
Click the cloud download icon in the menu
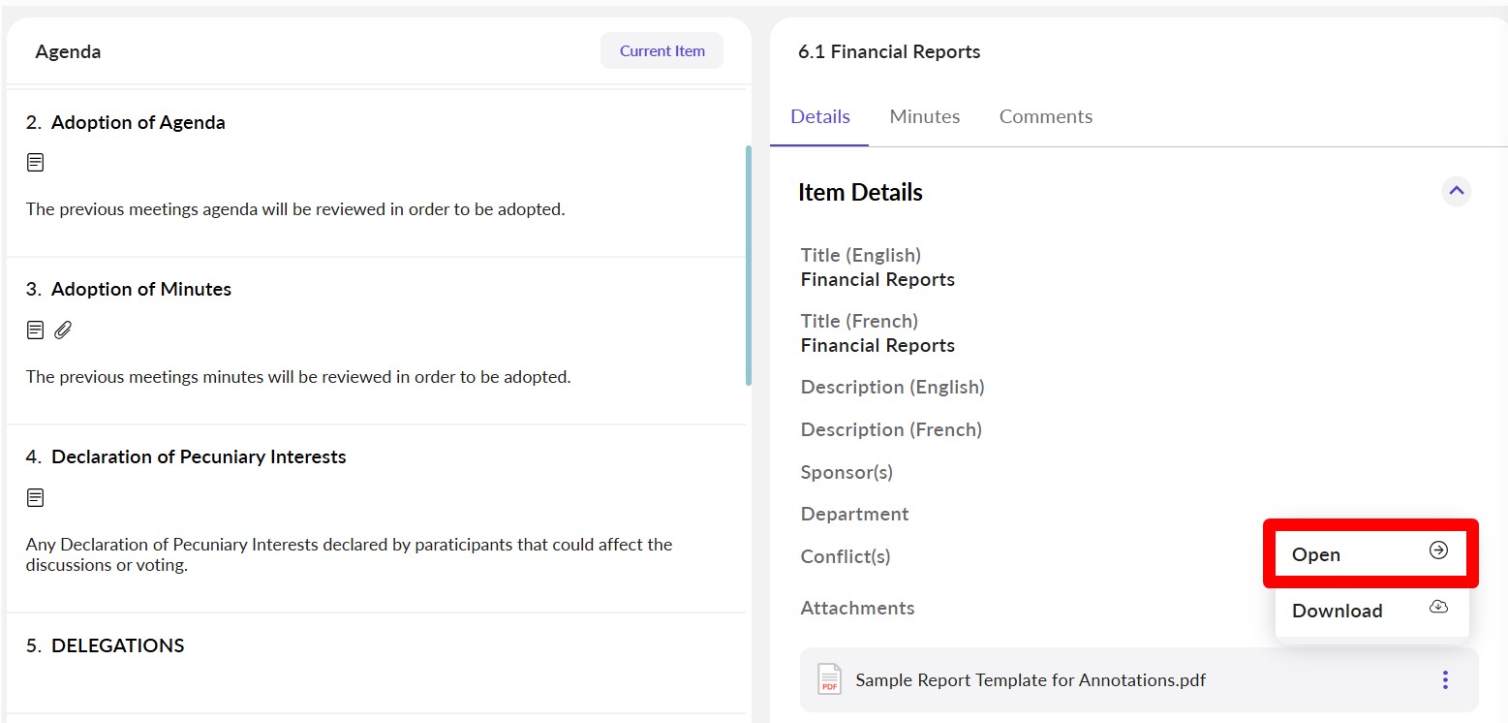click(1438, 608)
